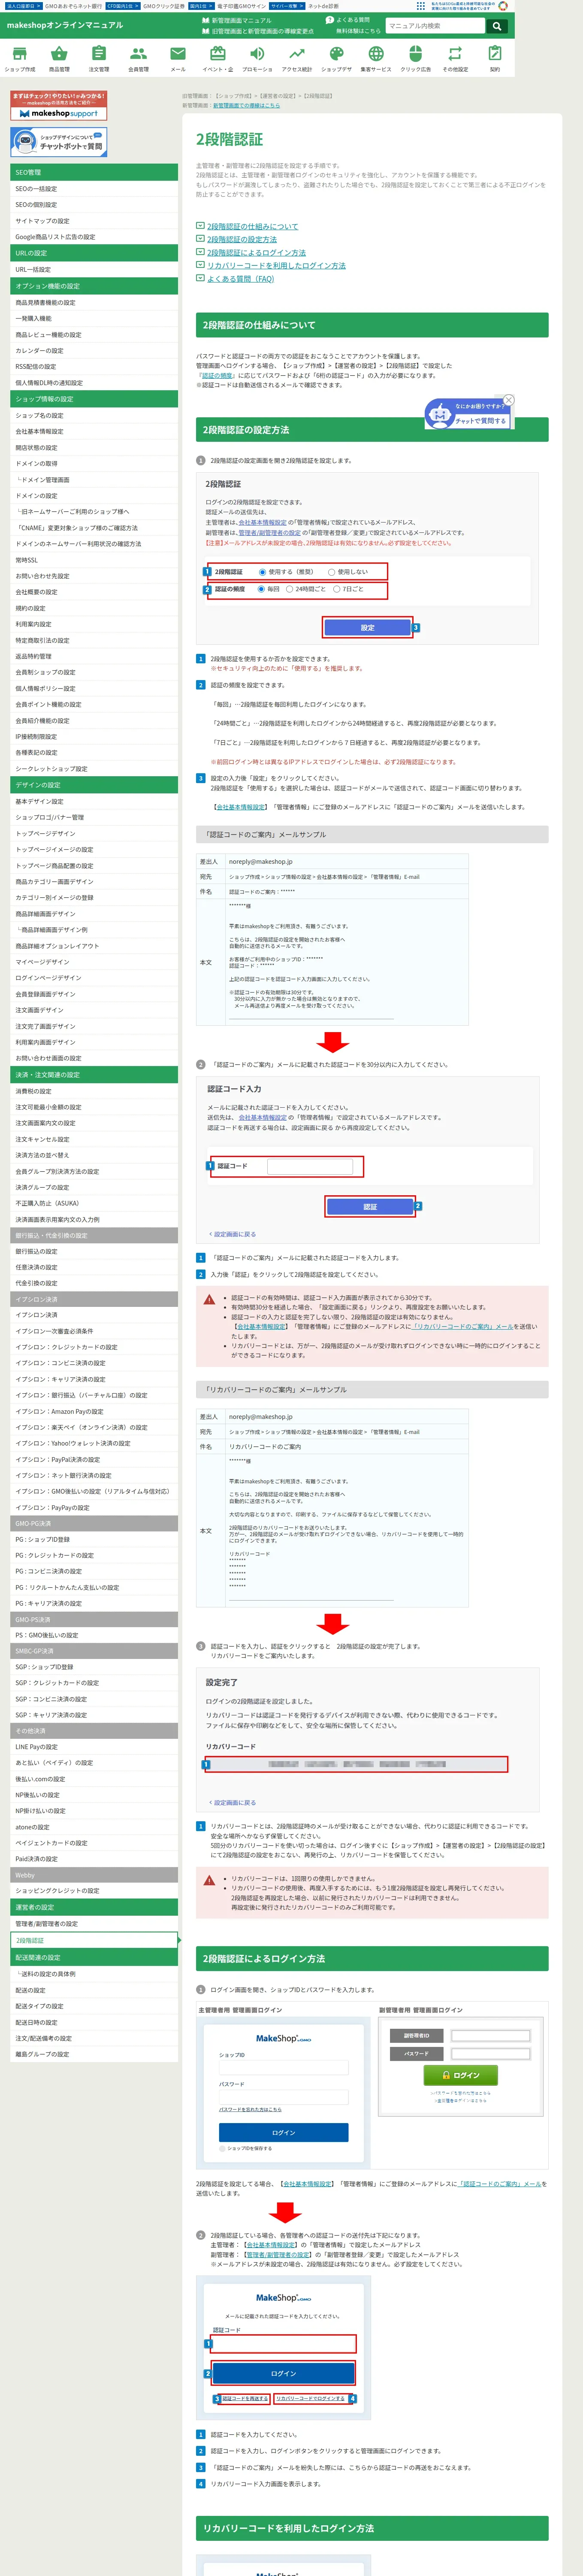583x2576 pixels.
Task: Open the GMO apps grid icon
Action: [420, 6]
